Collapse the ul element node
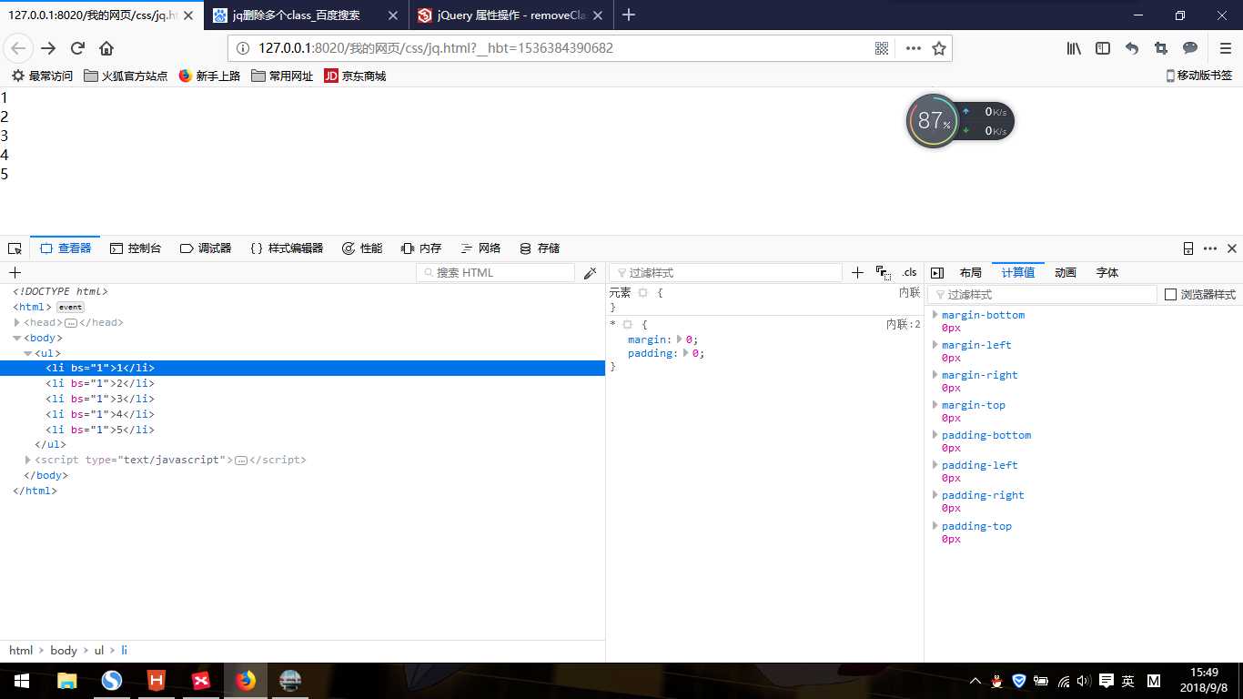1243x699 pixels. [x=28, y=353]
